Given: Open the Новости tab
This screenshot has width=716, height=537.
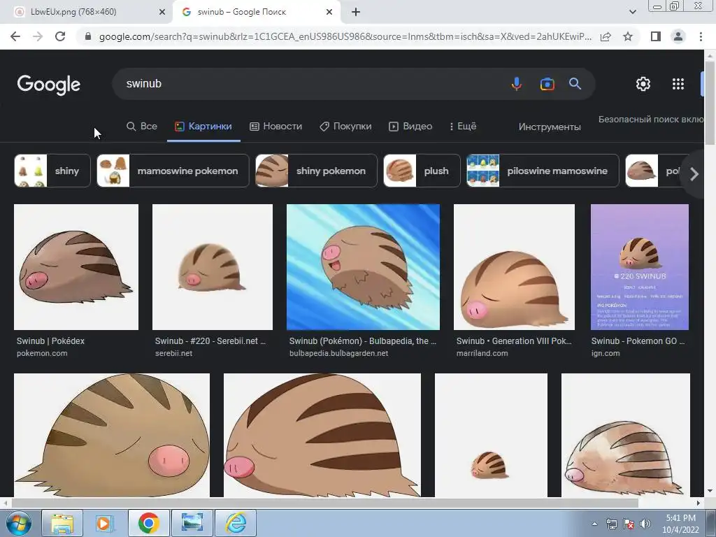Looking at the screenshot, I should [275, 126].
